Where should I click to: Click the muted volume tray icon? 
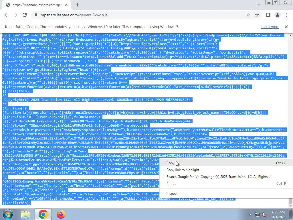coord(264,215)
